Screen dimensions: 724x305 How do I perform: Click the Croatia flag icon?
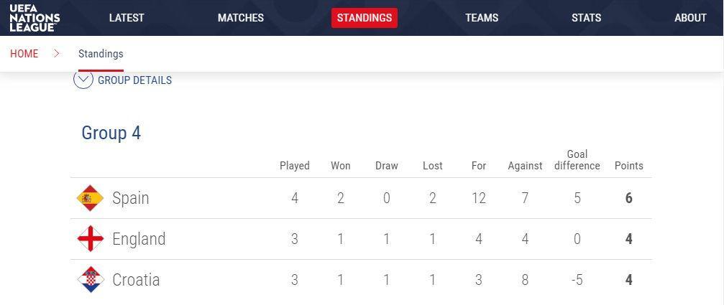point(90,279)
